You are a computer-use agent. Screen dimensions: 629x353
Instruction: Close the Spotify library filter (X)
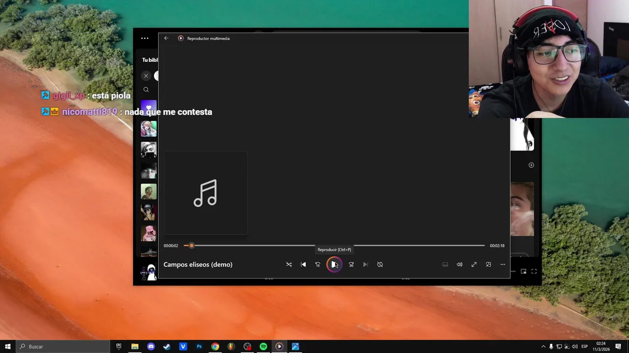pos(146,76)
